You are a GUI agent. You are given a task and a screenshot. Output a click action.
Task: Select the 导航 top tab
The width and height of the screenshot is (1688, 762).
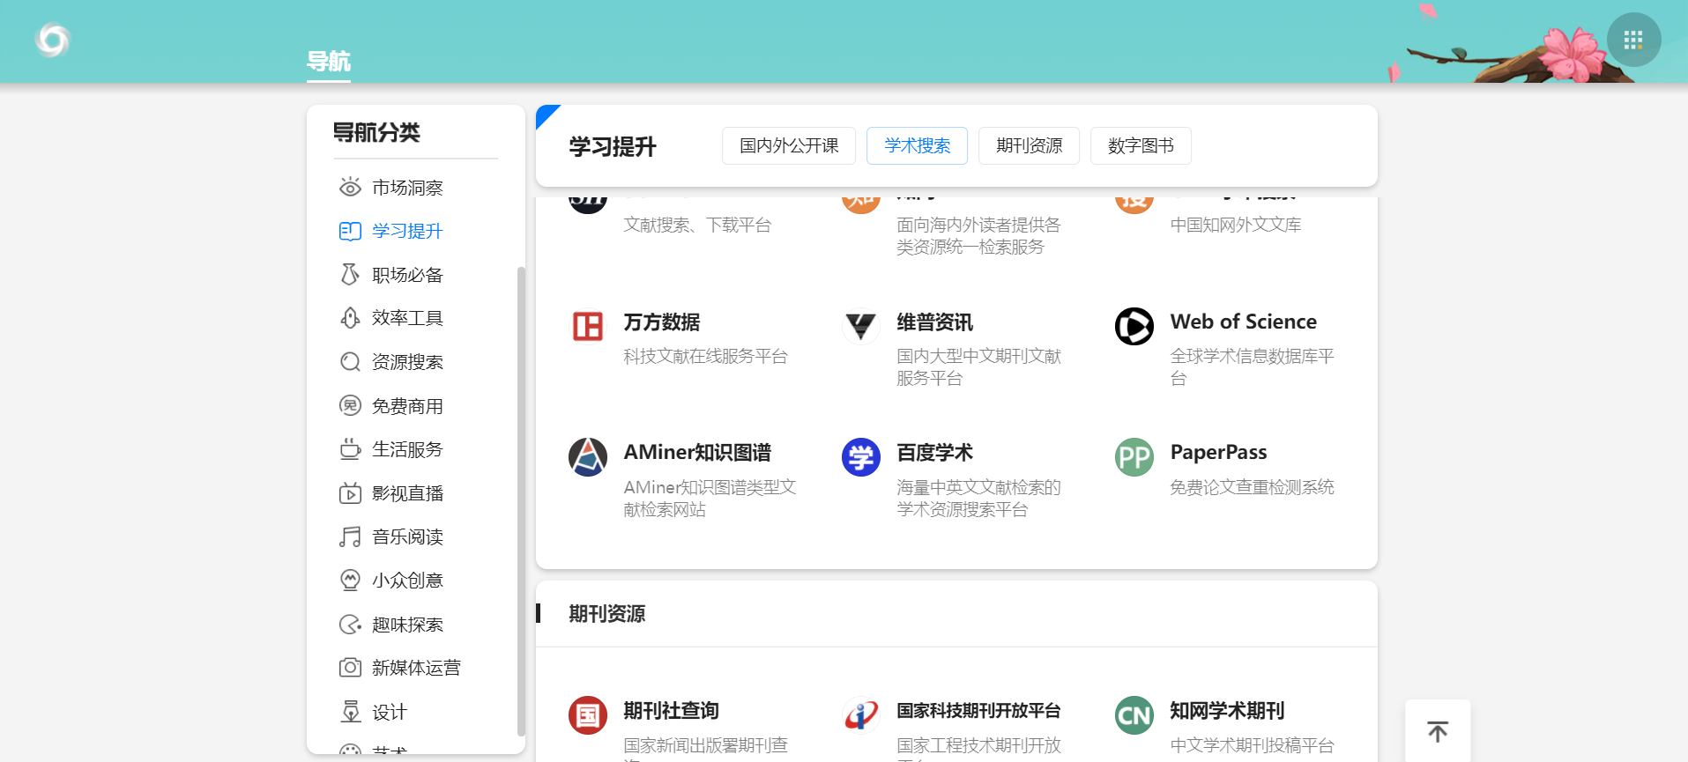[329, 62]
